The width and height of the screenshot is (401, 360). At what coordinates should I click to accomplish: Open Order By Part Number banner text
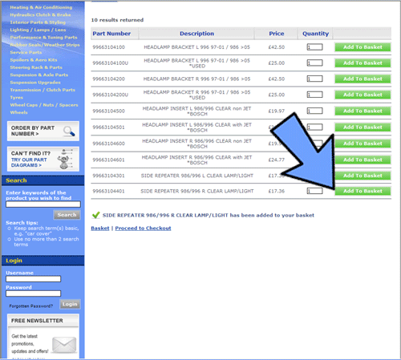coord(33,131)
